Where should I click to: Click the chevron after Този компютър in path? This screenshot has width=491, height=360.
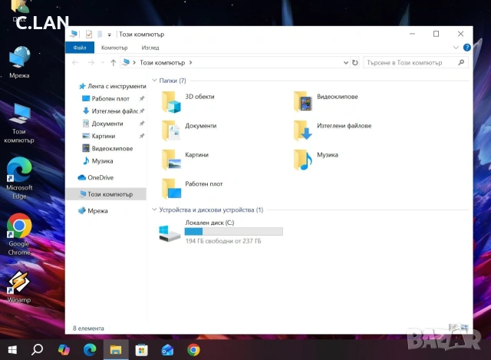click(191, 63)
